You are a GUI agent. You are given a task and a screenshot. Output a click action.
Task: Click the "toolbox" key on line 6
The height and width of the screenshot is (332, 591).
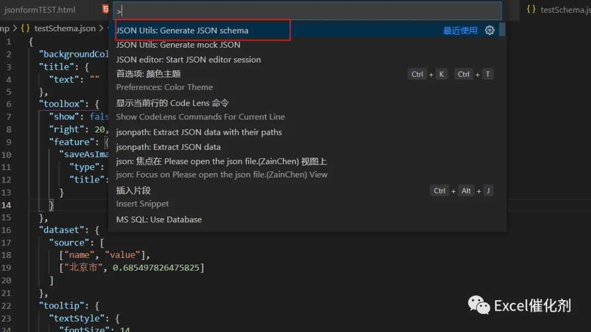point(61,104)
